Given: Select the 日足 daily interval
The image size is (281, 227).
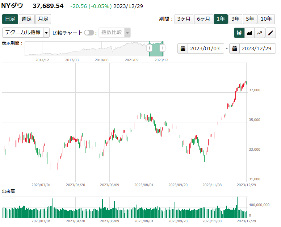Looking at the screenshot, I should (x=10, y=19).
